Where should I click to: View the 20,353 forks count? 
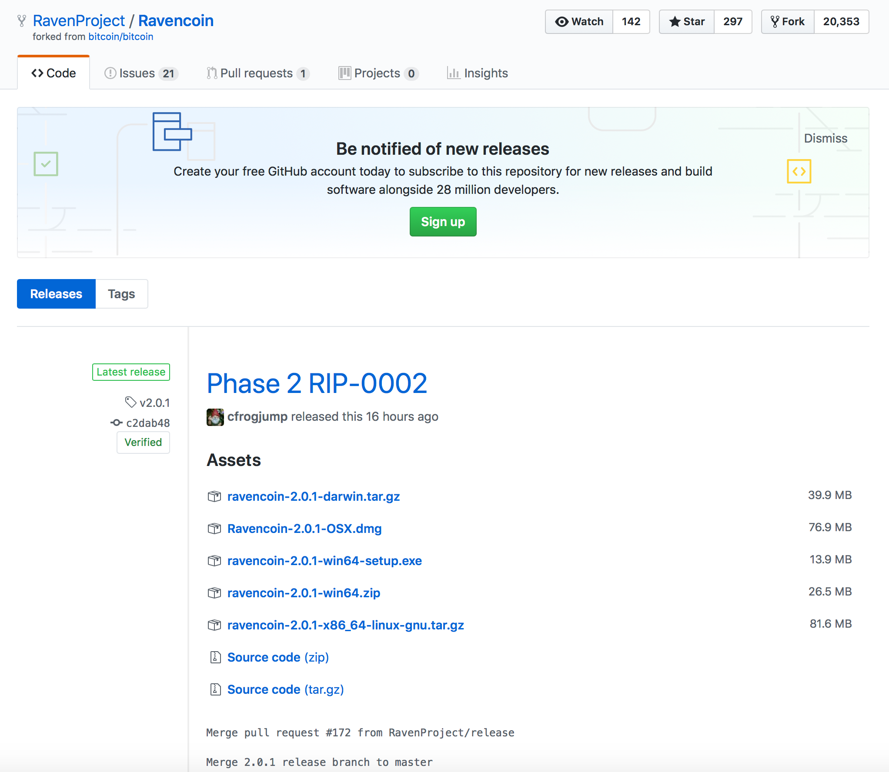tap(841, 22)
